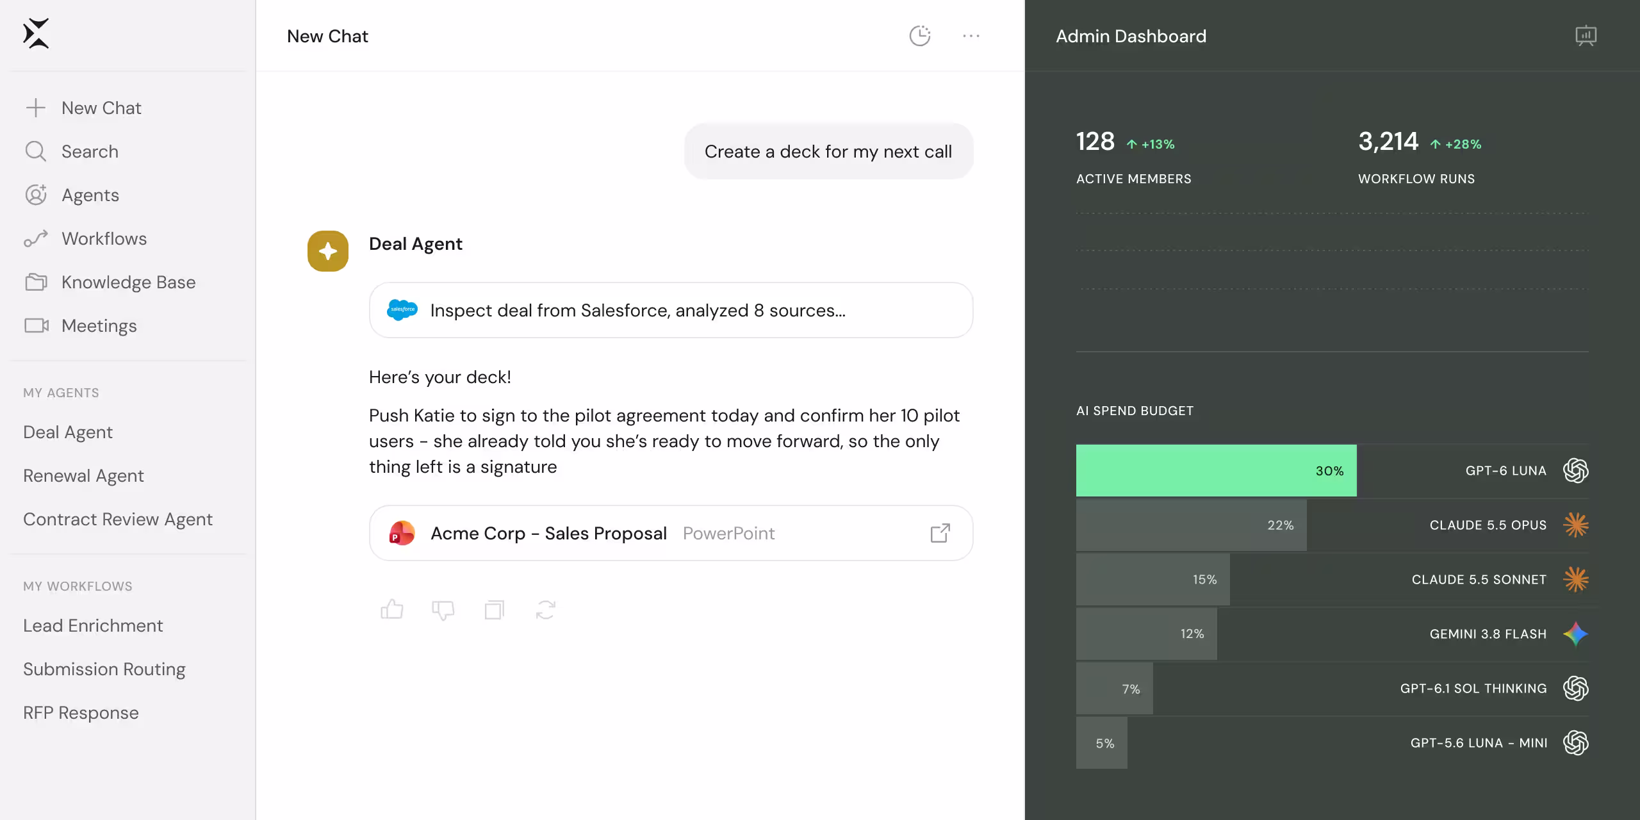Open Knowledge Base in the sidebar
The height and width of the screenshot is (820, 1640).
click(129, 282)
